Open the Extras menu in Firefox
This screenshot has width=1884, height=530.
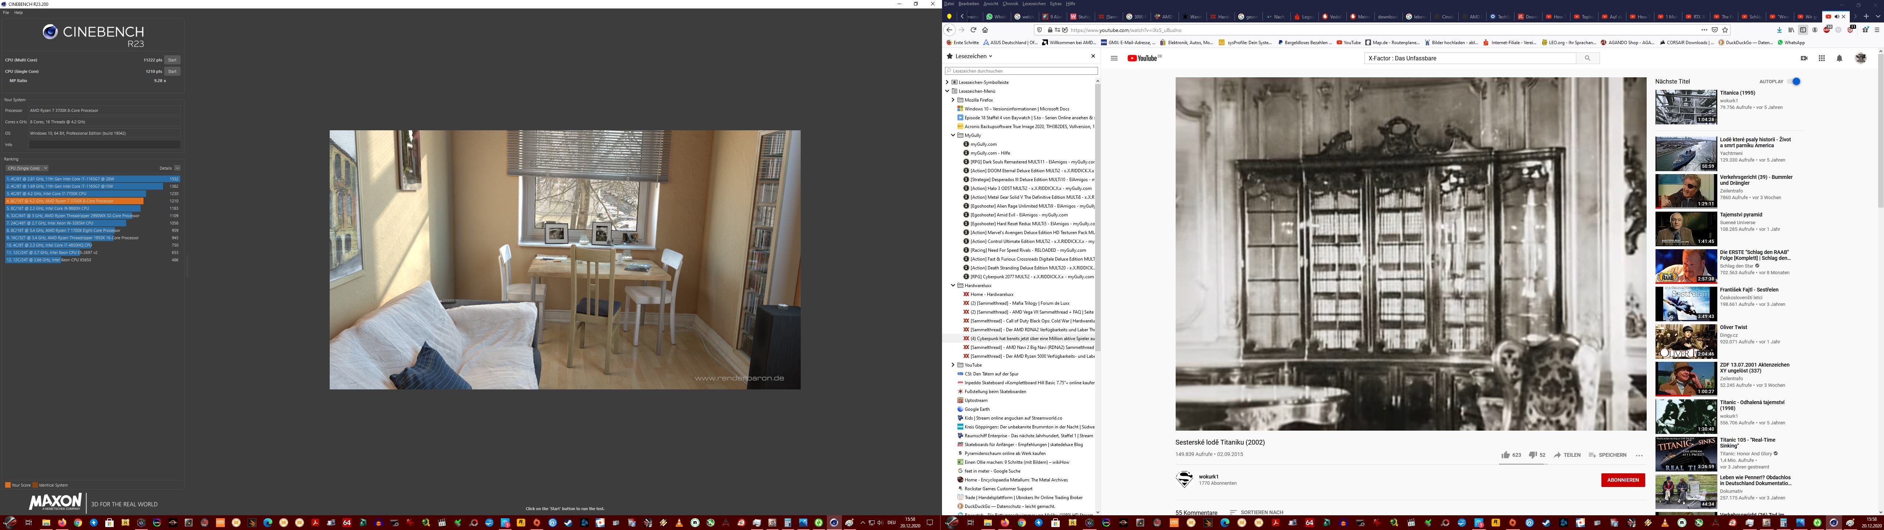[x=1057, y=4]
